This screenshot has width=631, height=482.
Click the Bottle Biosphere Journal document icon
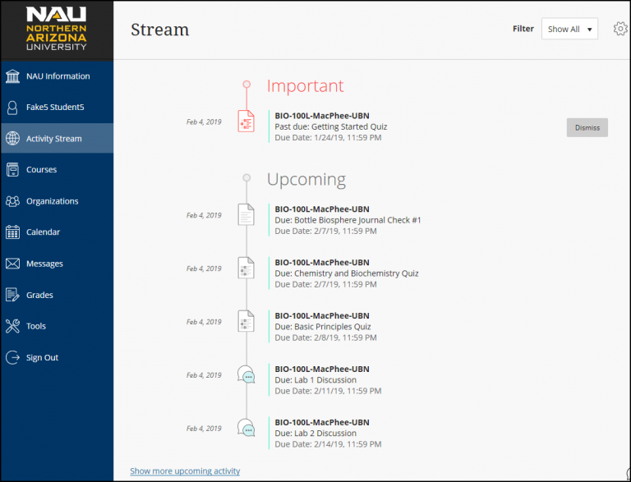tap(246, 215)
